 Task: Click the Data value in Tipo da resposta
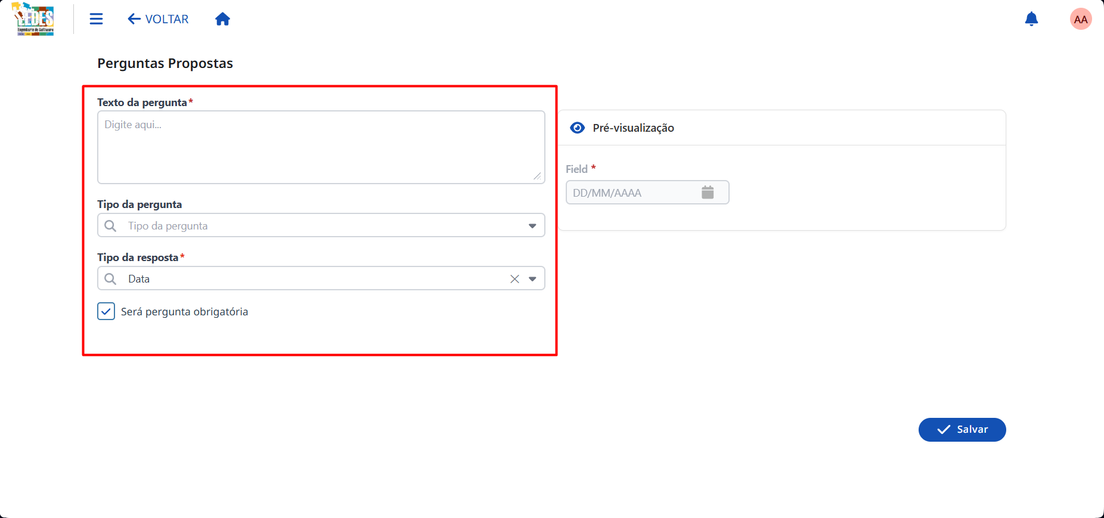click(x=139, y=279)
